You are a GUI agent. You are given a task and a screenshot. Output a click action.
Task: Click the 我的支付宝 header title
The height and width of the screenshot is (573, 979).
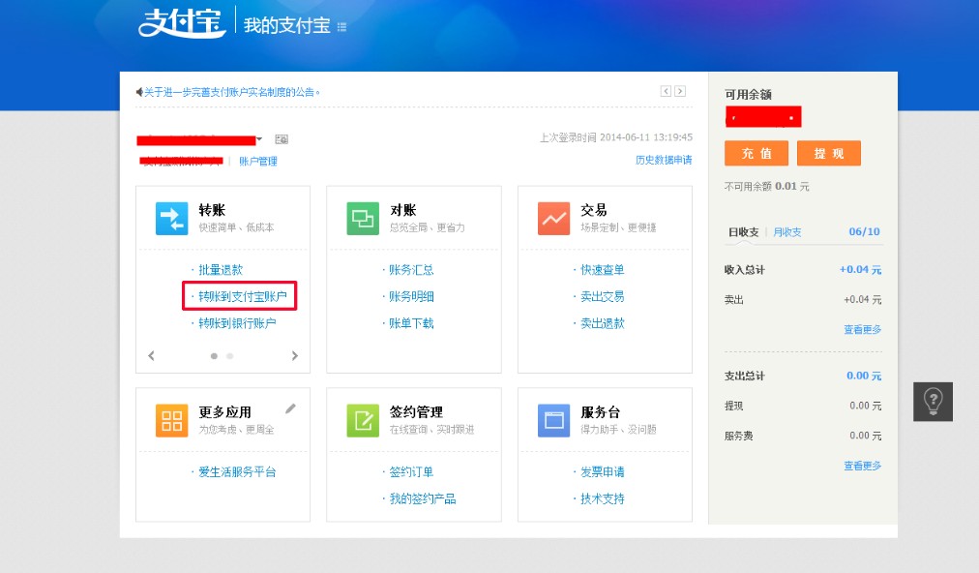[x=286, y=25]
